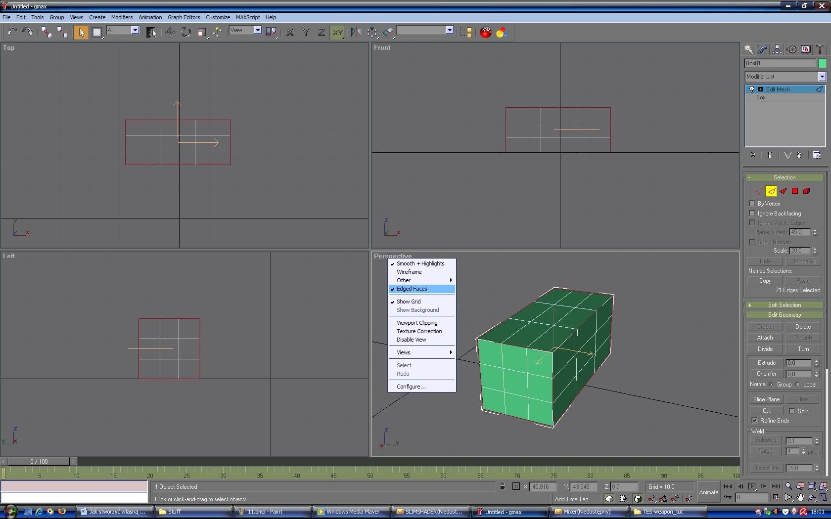The width and height of the screenshot is (831, 519).
Task: Enable the Ignore Backfacing checkbox
Action: (x=752, y=213)
